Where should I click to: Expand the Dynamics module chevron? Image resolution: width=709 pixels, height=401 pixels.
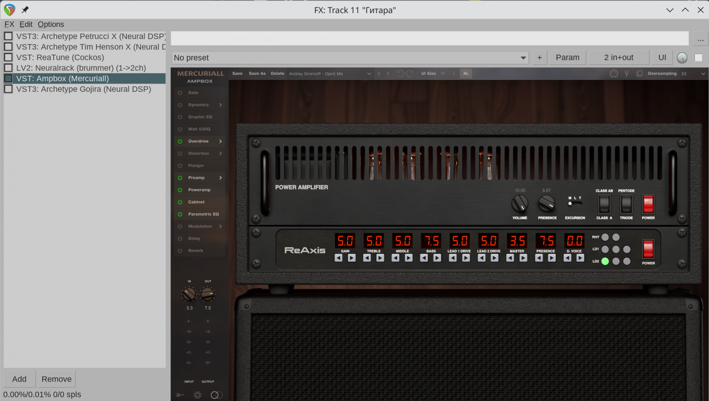[220, 105]
